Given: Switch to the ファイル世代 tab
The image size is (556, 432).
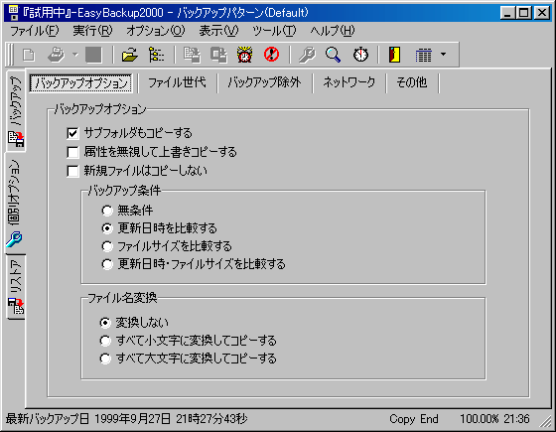Looking at the screenshot, I should [x=177, y=82].
